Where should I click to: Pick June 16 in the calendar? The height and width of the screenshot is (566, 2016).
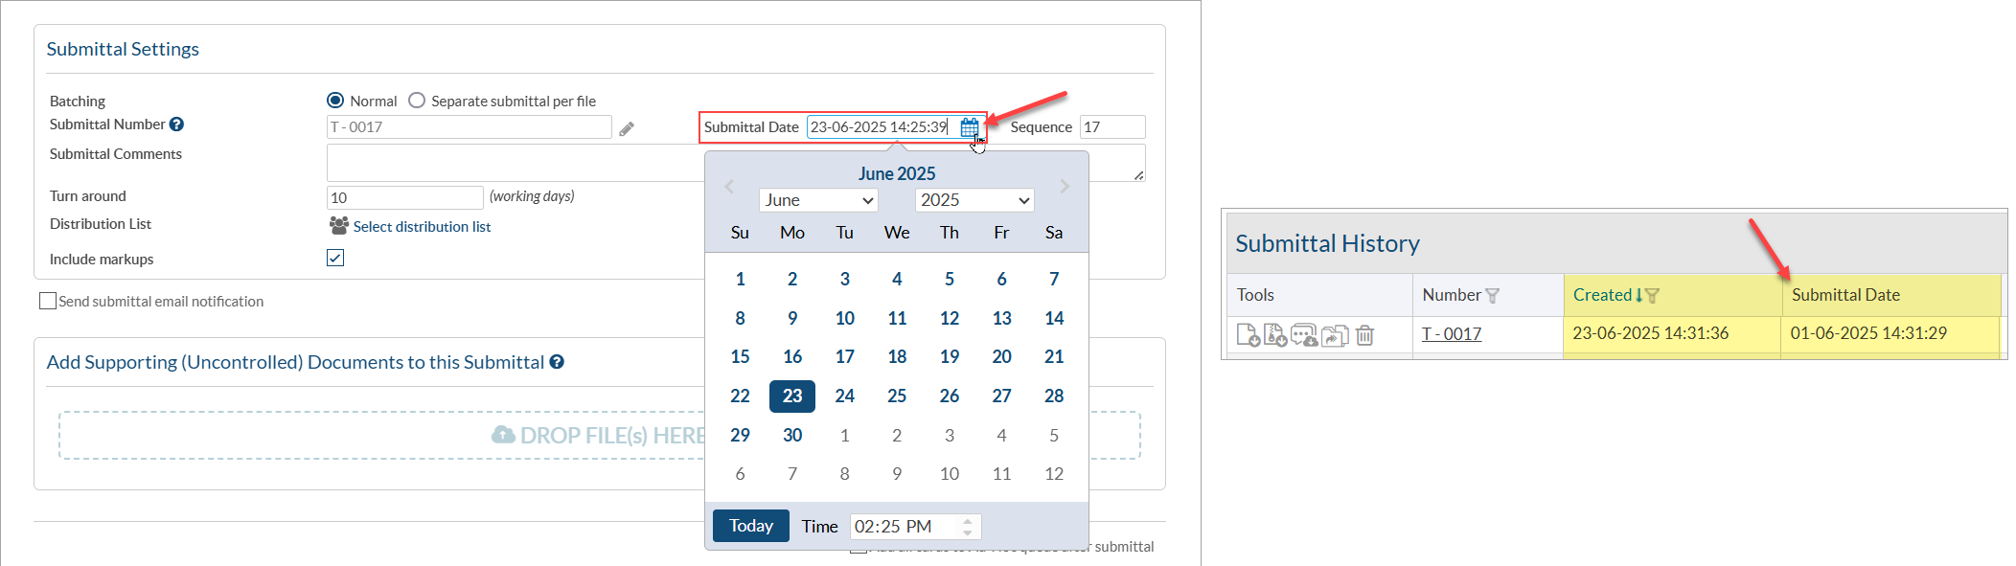(x=792, y=356)
